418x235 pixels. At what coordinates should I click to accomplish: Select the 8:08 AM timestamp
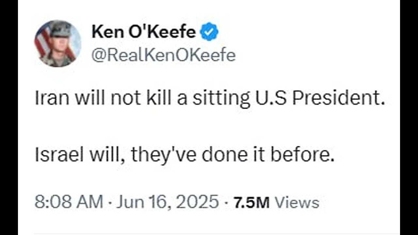69,202
